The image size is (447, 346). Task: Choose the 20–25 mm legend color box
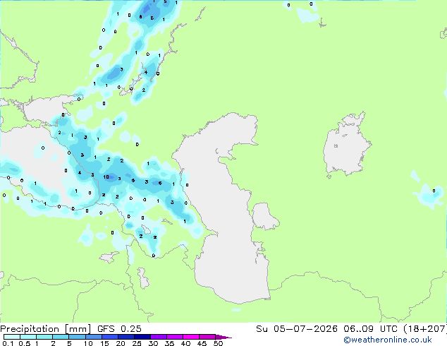[x=126, y=337]
